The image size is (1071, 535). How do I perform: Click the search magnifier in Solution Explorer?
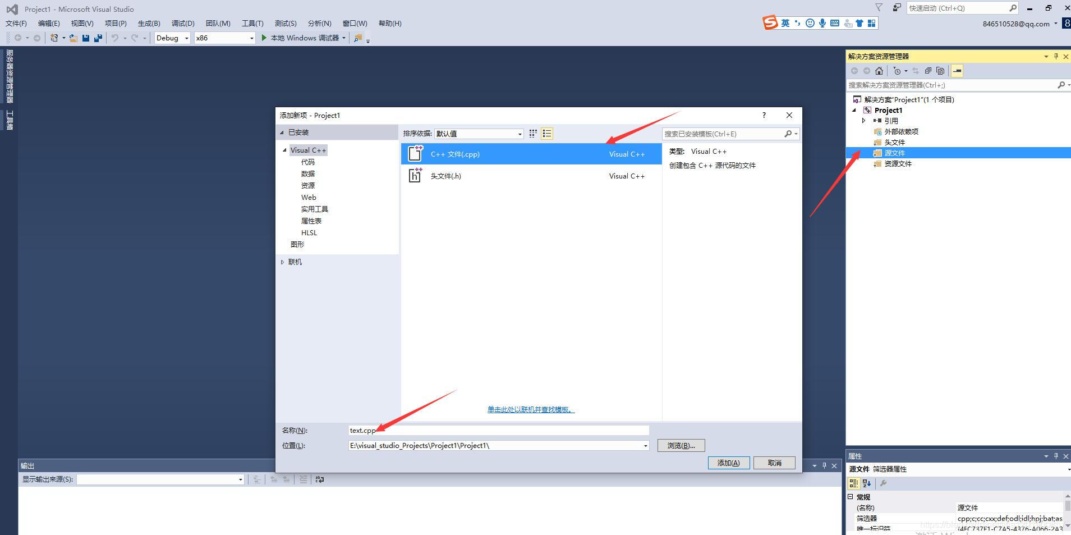1062,85
